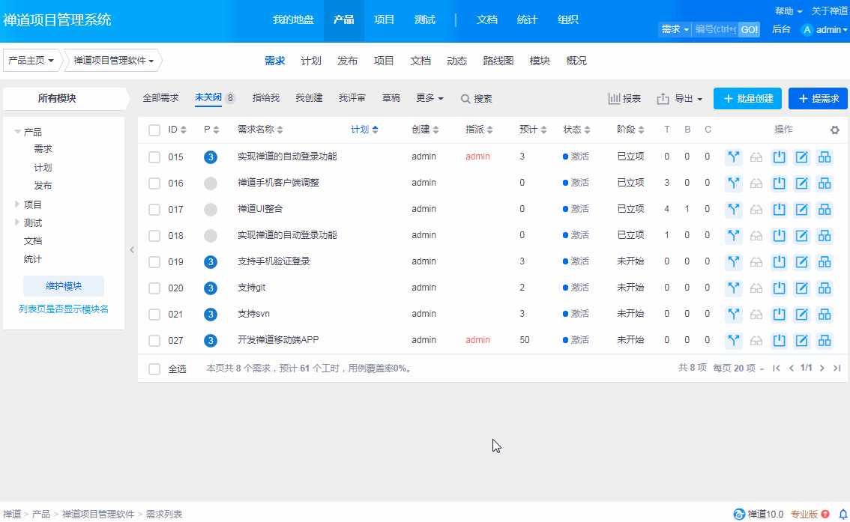Image resolution: width=850 pixels, height=522 pixels.
Task: Click the 提需求 button
Action: [818, 99]
